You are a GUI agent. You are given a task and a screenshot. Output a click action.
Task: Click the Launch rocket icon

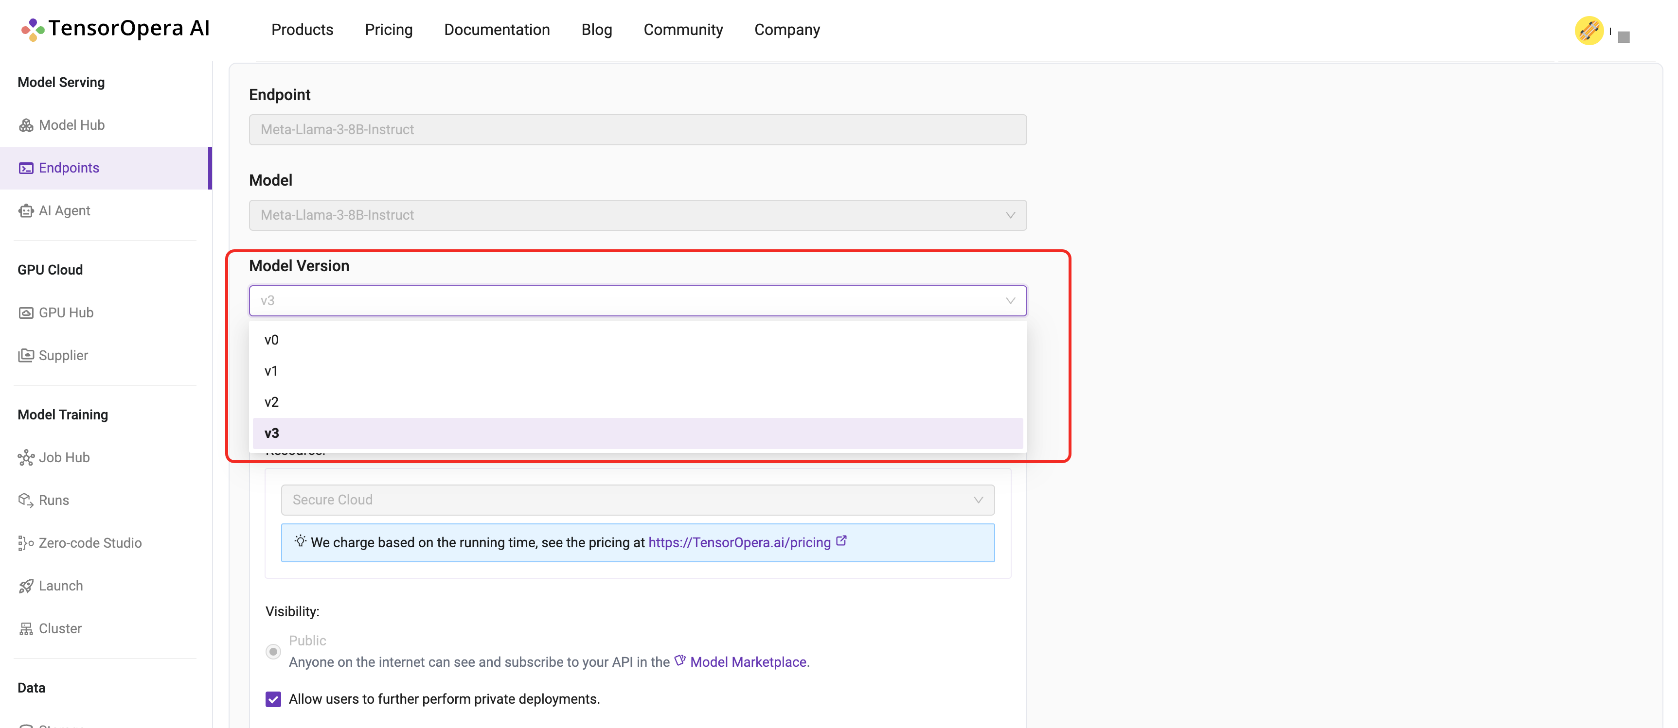(x=26, y=586)
